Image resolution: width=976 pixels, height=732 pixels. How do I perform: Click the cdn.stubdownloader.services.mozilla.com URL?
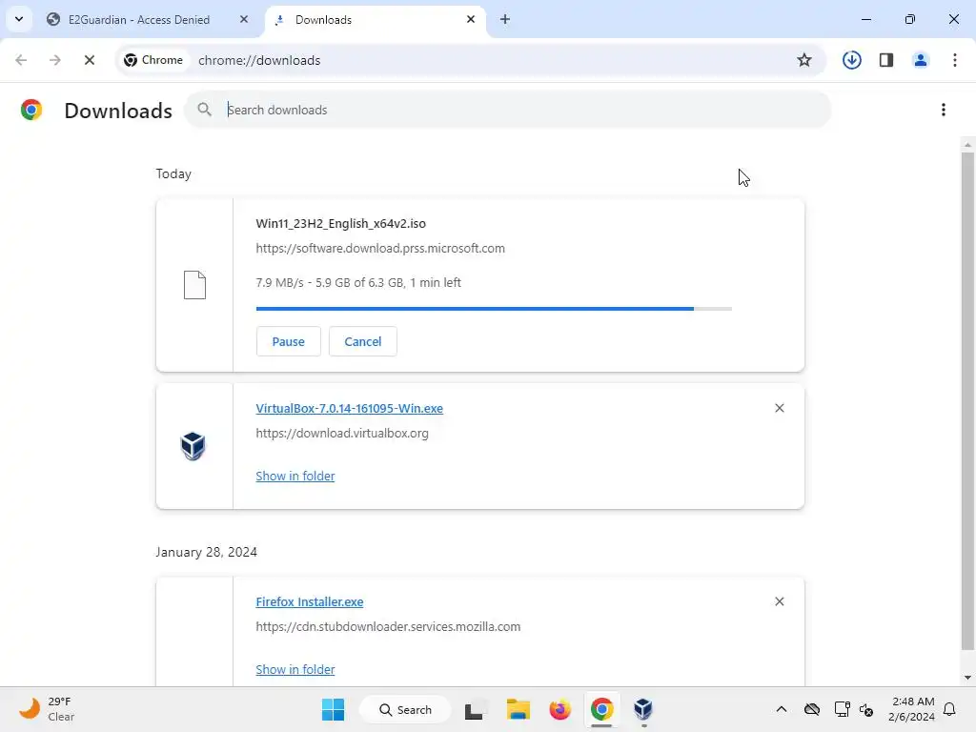tap(389, 627)
